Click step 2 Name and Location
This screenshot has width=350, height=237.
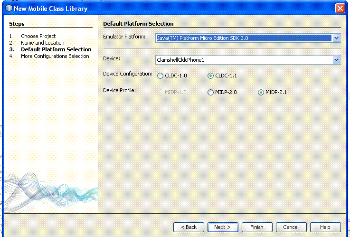click(x=43, y=43)
